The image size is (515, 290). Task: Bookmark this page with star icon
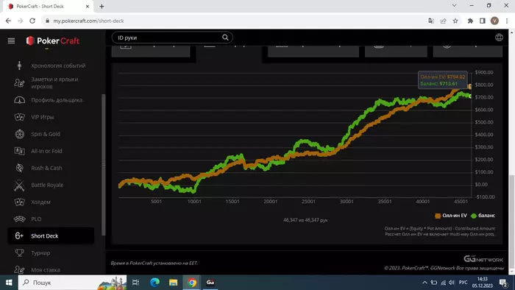(455, 21)
